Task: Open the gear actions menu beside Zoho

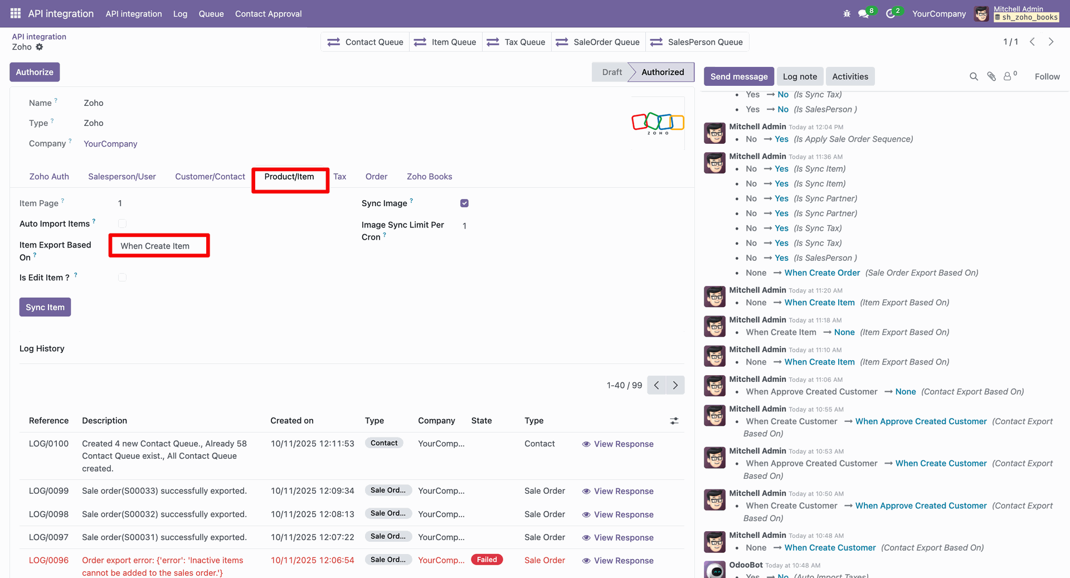Action: (x=39, y=47)
